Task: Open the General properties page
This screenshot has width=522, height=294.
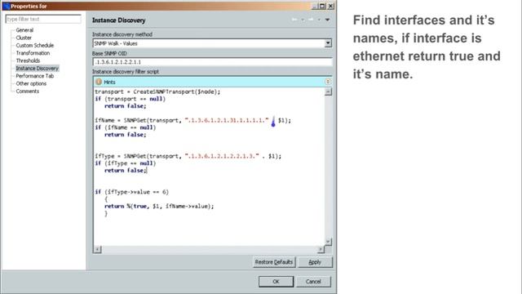Action: 24,30
